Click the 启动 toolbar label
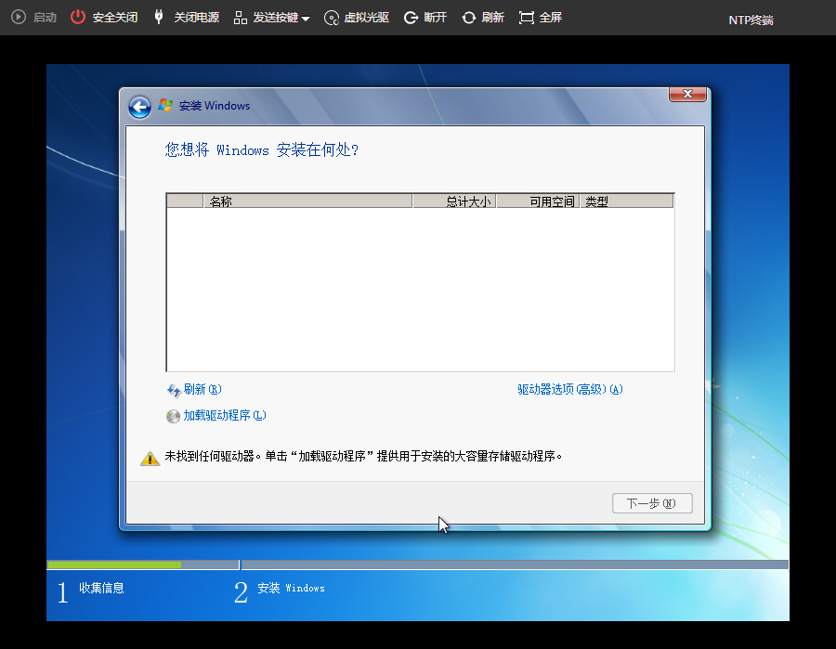 [x=45, y=18]
